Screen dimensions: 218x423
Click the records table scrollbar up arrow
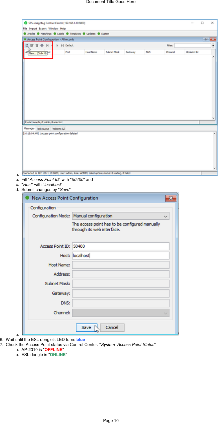pyautogui.click(x=213, y=57)
